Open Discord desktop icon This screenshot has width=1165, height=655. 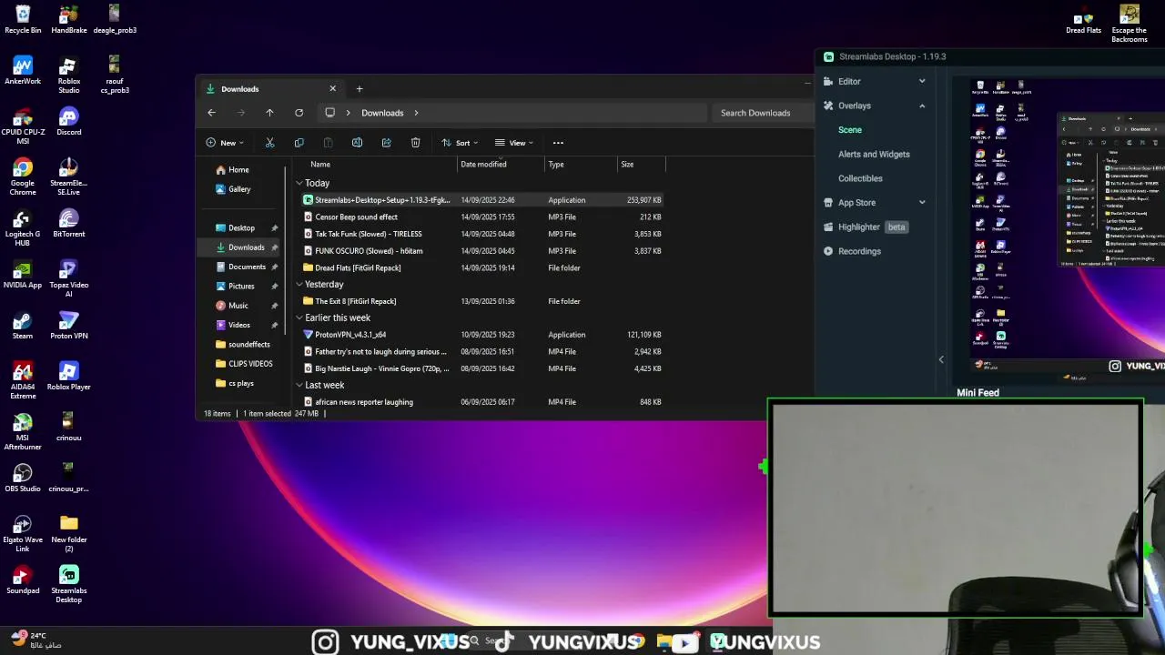tap(69, 122)
